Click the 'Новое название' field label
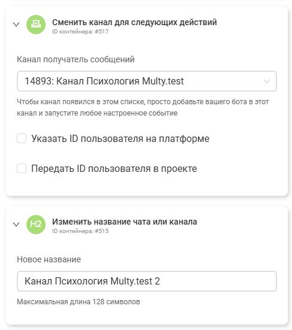 point(49,259)
